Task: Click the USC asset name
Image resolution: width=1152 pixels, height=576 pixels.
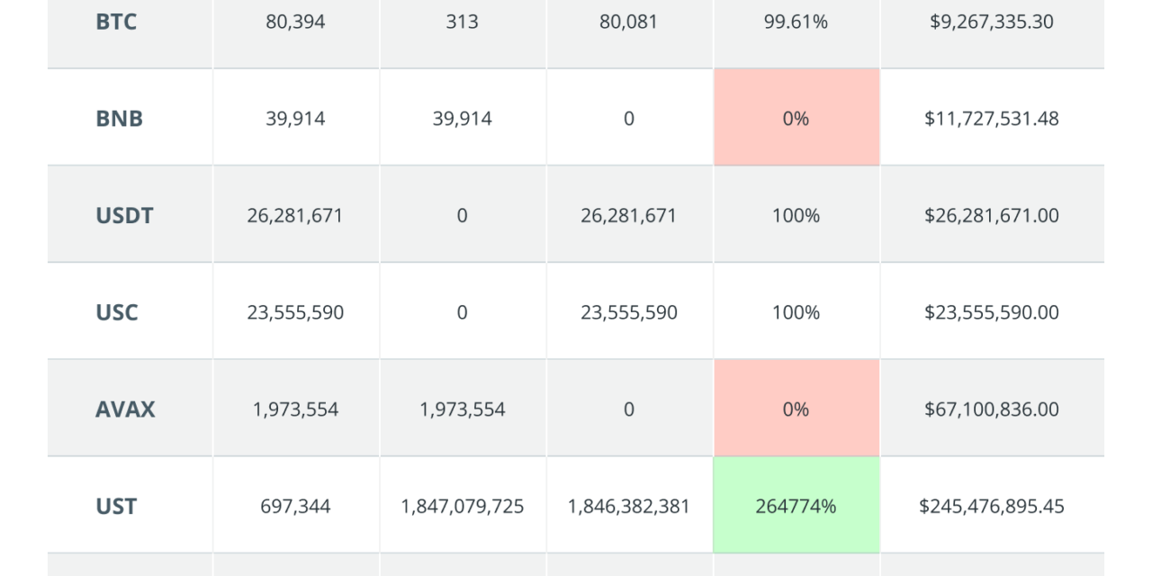Action: coord(116,311)
